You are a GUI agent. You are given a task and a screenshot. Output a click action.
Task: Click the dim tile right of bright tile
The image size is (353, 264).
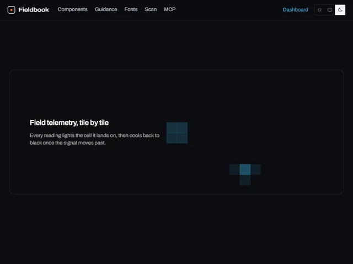click(x=255, y=169)
